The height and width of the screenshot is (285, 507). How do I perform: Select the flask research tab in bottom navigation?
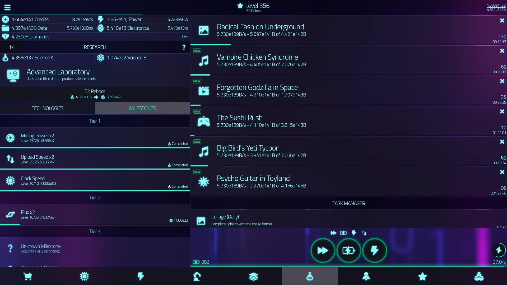tap(310, 276)
